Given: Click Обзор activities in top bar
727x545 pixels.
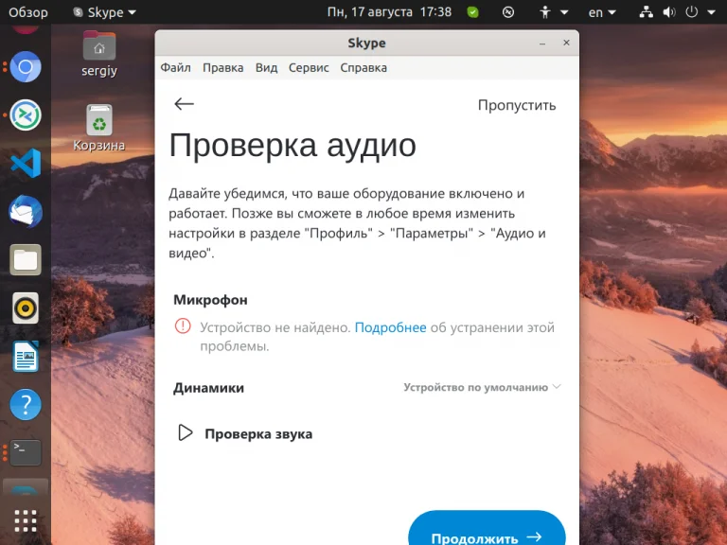Looking at the screenshot, I should pyautogui.click(x=27, y=12).
